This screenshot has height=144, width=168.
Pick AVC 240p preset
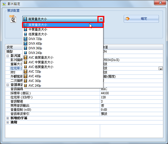point(63,86)
